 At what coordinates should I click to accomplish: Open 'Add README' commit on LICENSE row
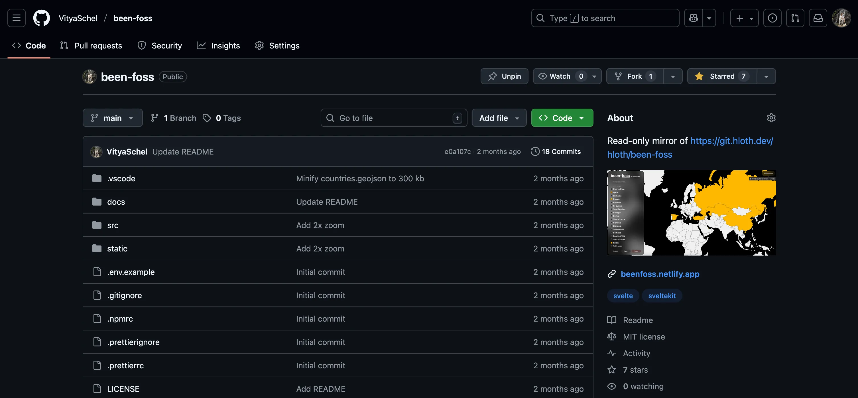click(321, 389)
